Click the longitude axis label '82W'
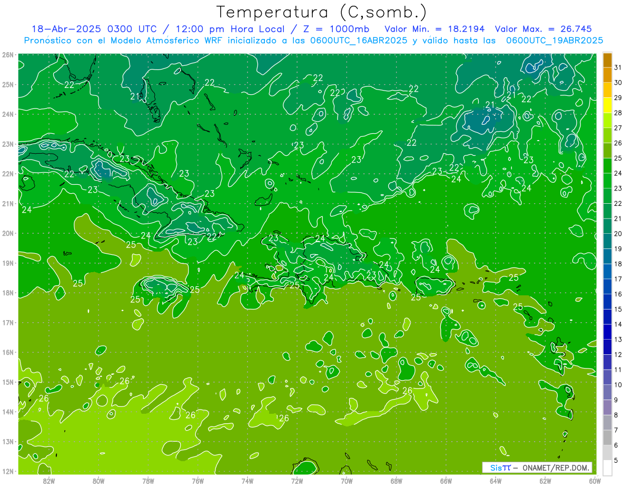This screenshot has width=632, height=488. pyautogui.click(x=48, y=481)
